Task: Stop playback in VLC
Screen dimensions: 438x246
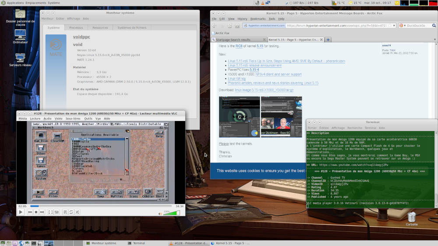Action: pyautogui.click(x=36, y=212)
